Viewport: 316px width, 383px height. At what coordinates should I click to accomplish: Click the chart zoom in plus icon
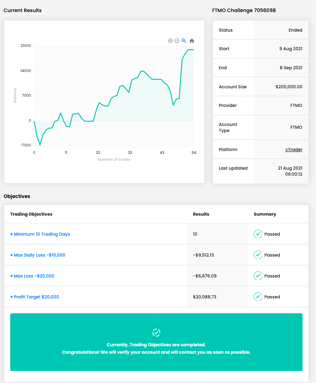point(170,41)
